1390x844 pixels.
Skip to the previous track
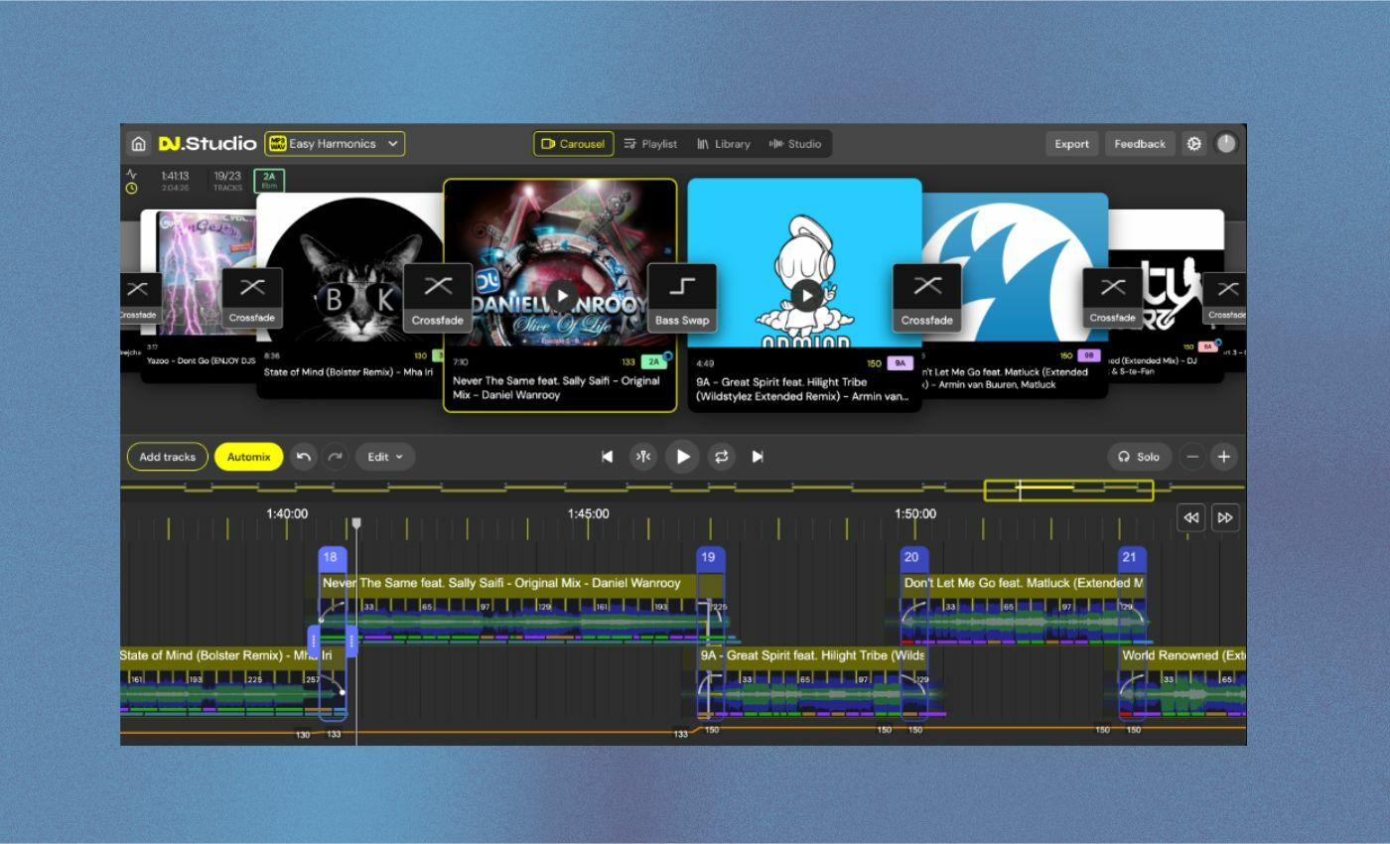point(608,457)
